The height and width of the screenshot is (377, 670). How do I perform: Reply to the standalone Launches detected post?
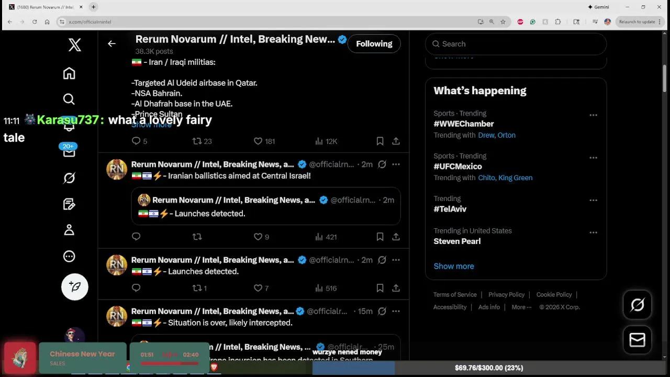click(136, 288)
